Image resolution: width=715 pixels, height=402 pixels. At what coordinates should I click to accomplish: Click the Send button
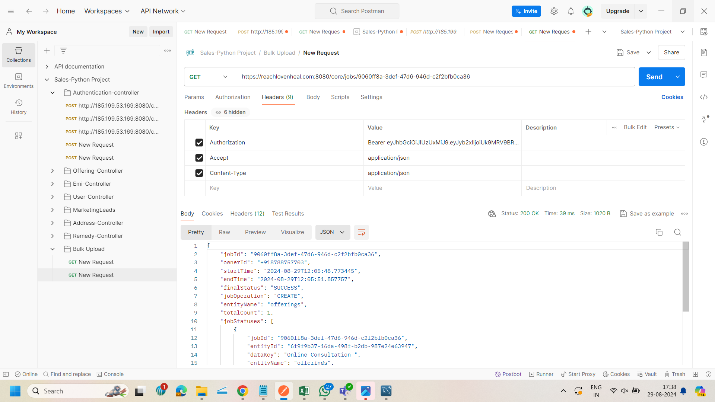[654, 77]
